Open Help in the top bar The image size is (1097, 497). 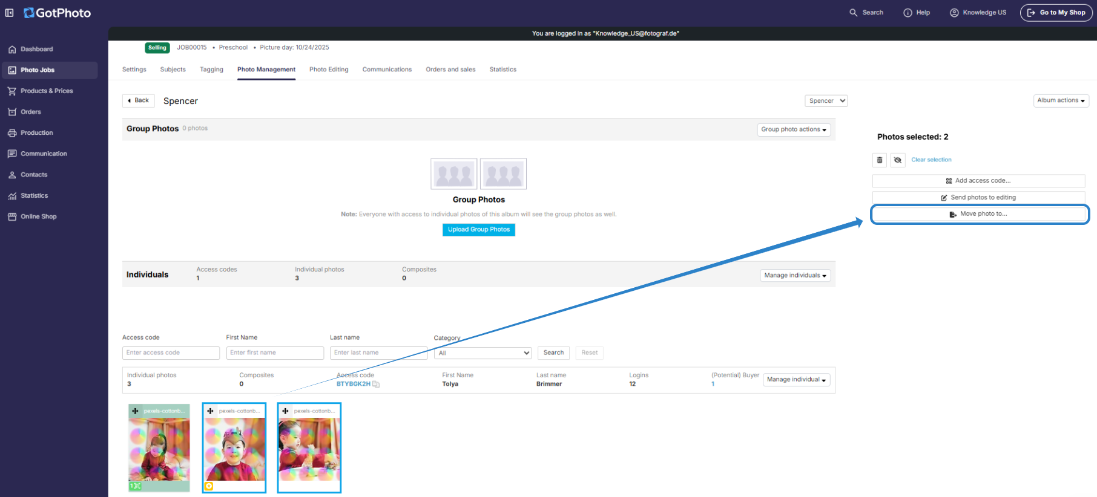[x=917, y=13]
